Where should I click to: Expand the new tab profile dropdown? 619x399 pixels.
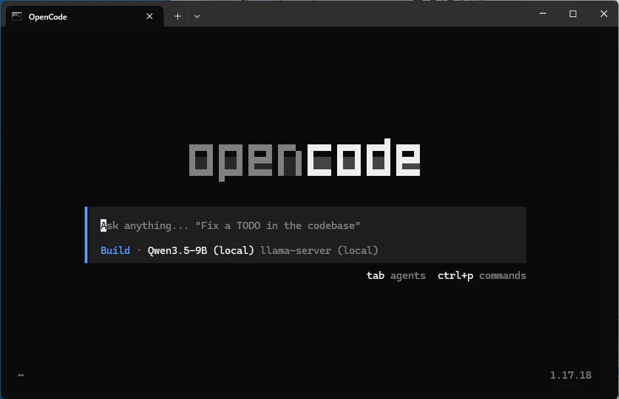click(x=197, y=16)
